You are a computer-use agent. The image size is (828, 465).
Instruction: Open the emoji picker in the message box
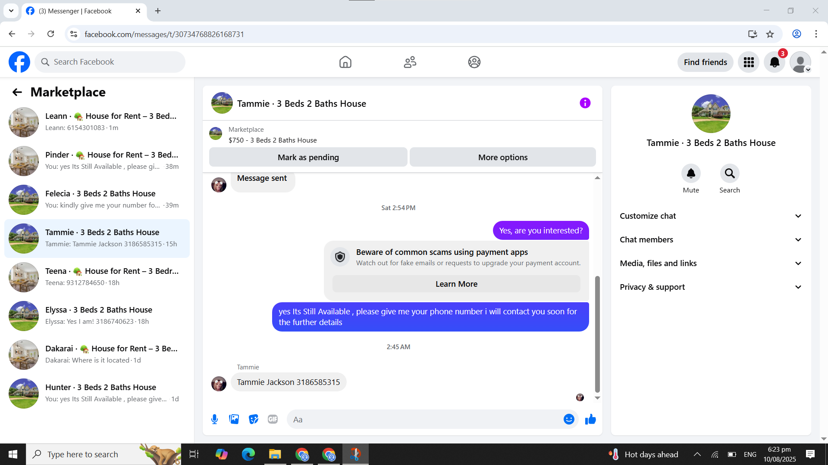569,419
